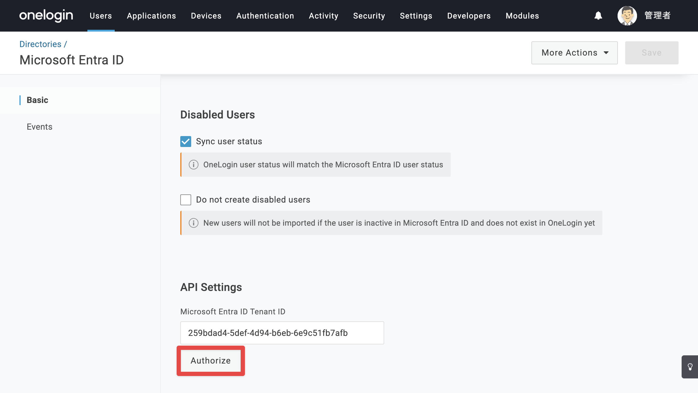Open the Security menu
This screenshot has width=698, height=393.
coord(369,16)
